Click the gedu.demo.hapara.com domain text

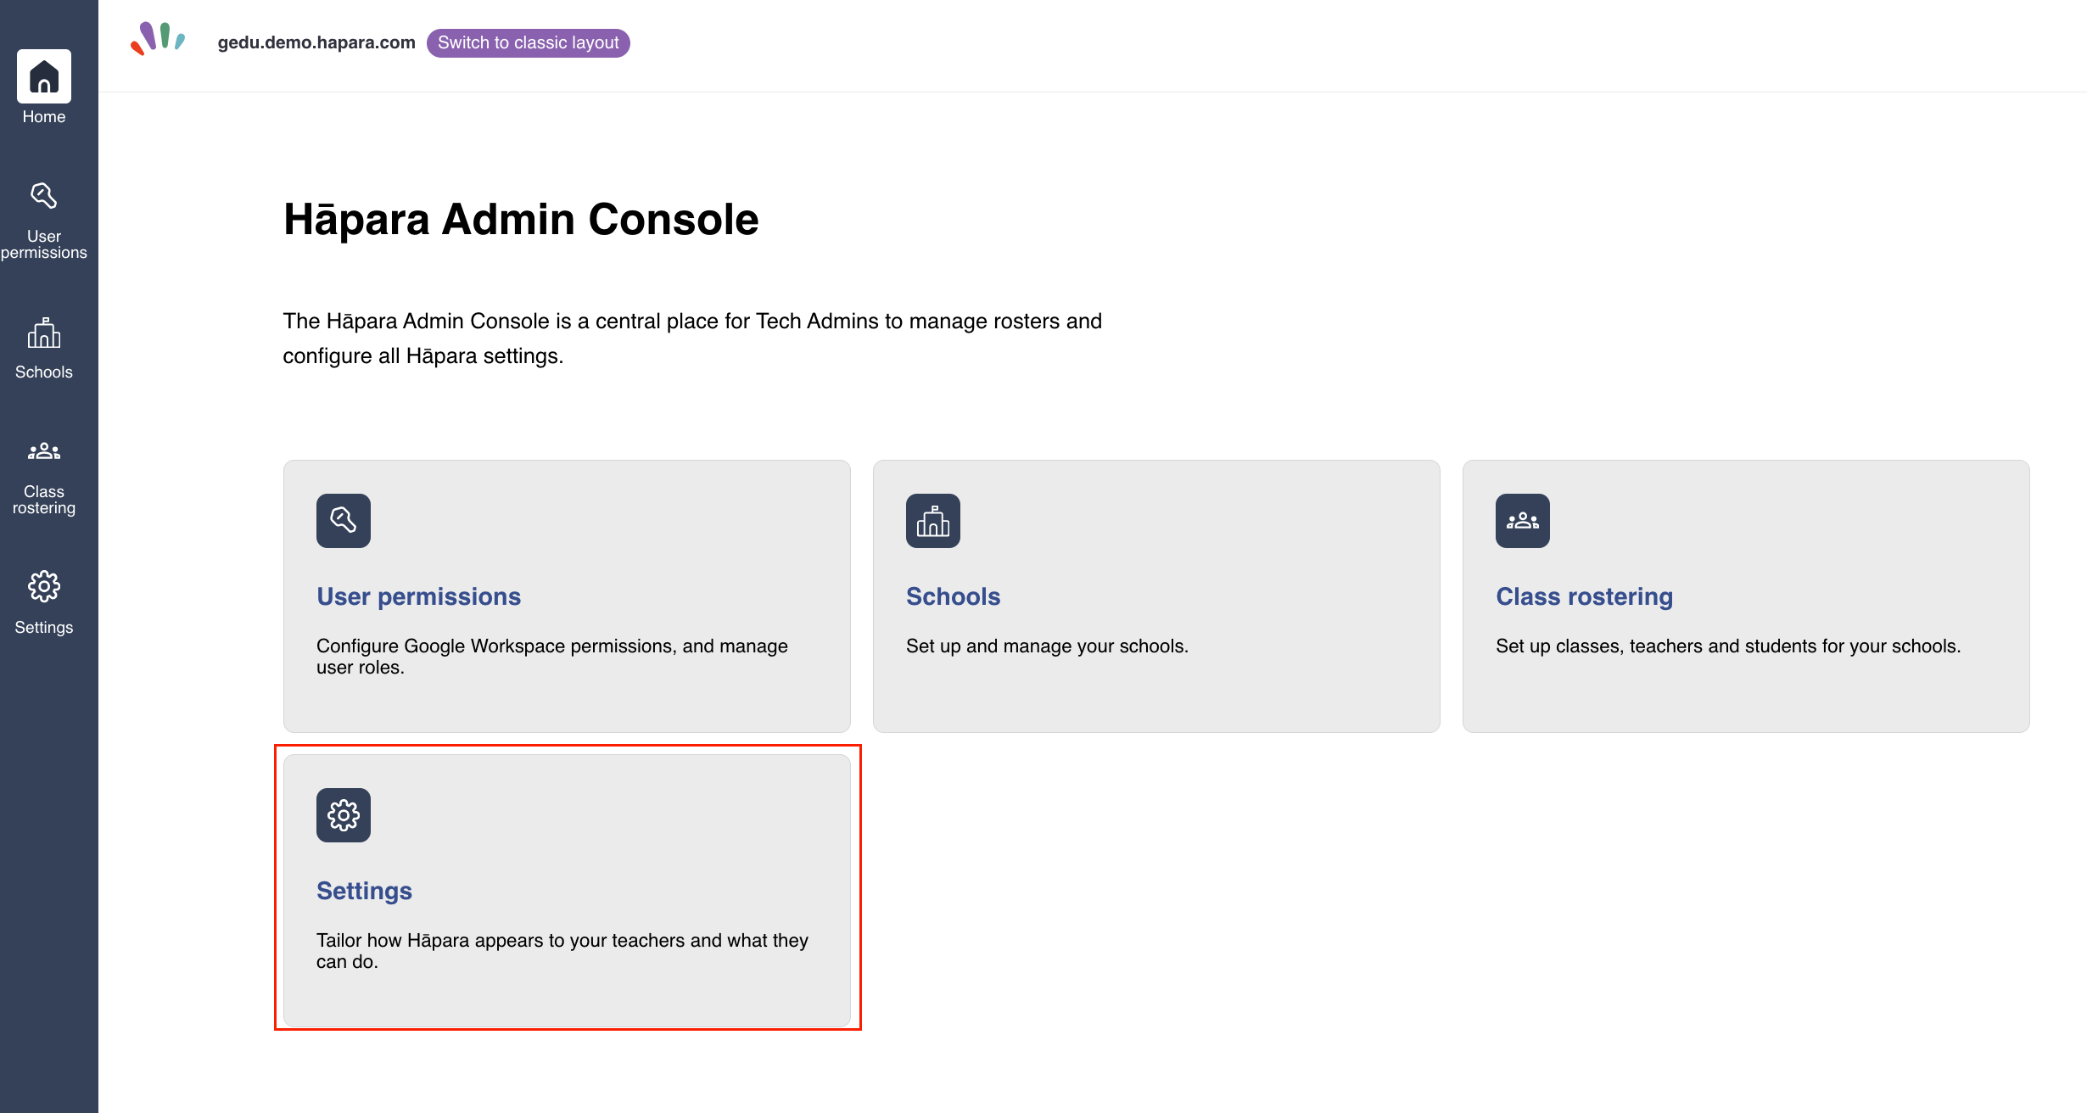tap(316, 42)
